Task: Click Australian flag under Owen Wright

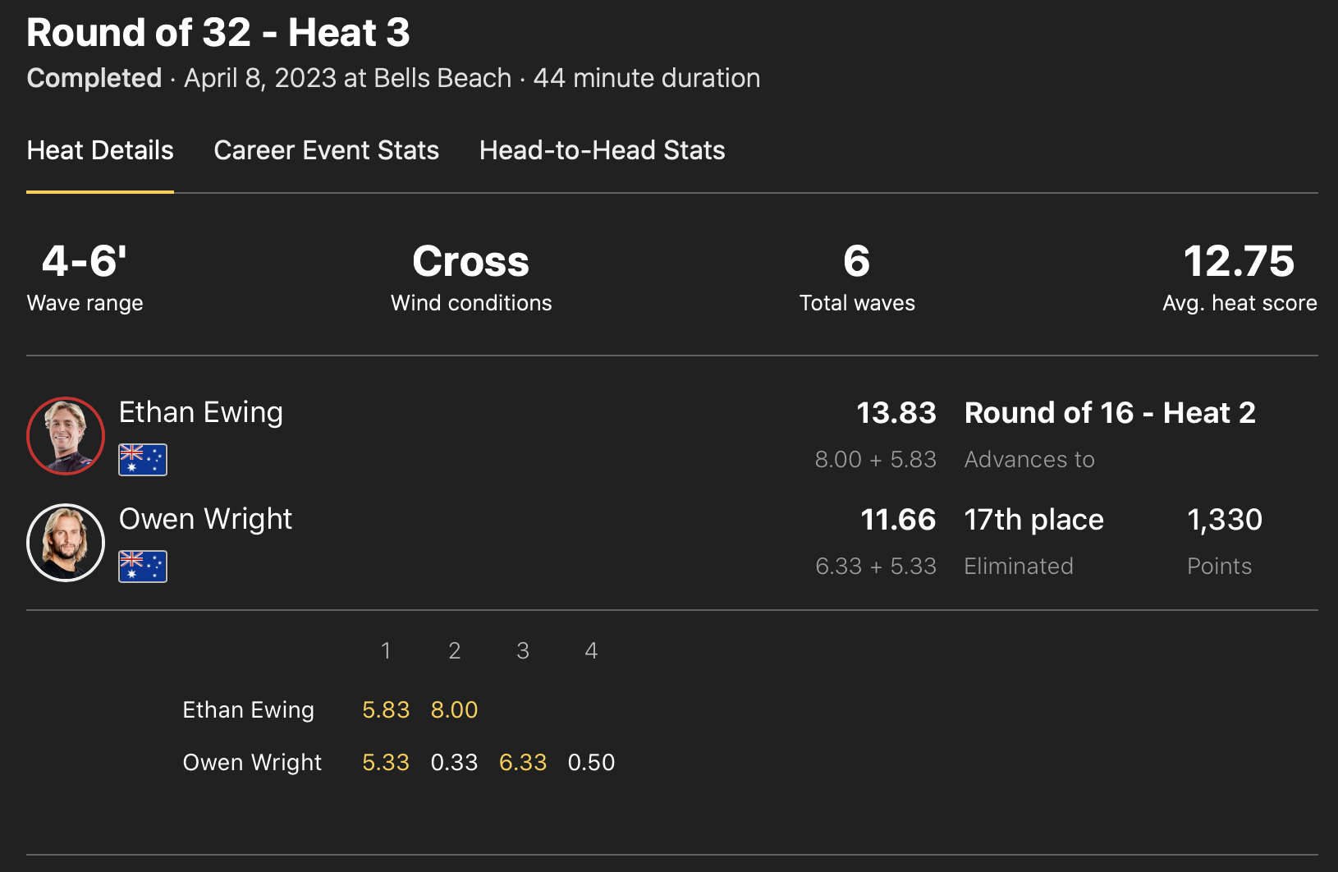Action: pos(143,567)
